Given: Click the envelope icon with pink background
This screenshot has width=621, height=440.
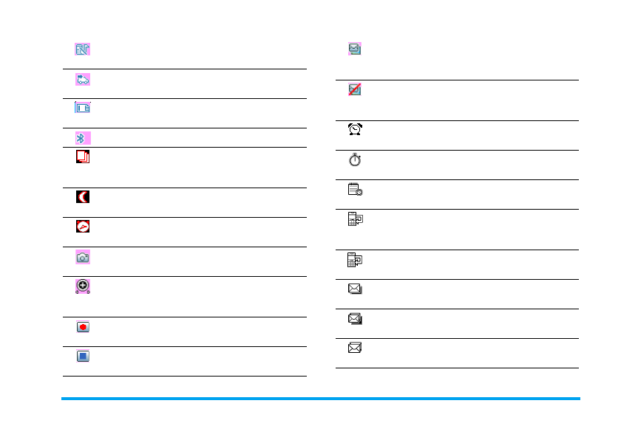Looking at the screenshot, I should [356, 49].
